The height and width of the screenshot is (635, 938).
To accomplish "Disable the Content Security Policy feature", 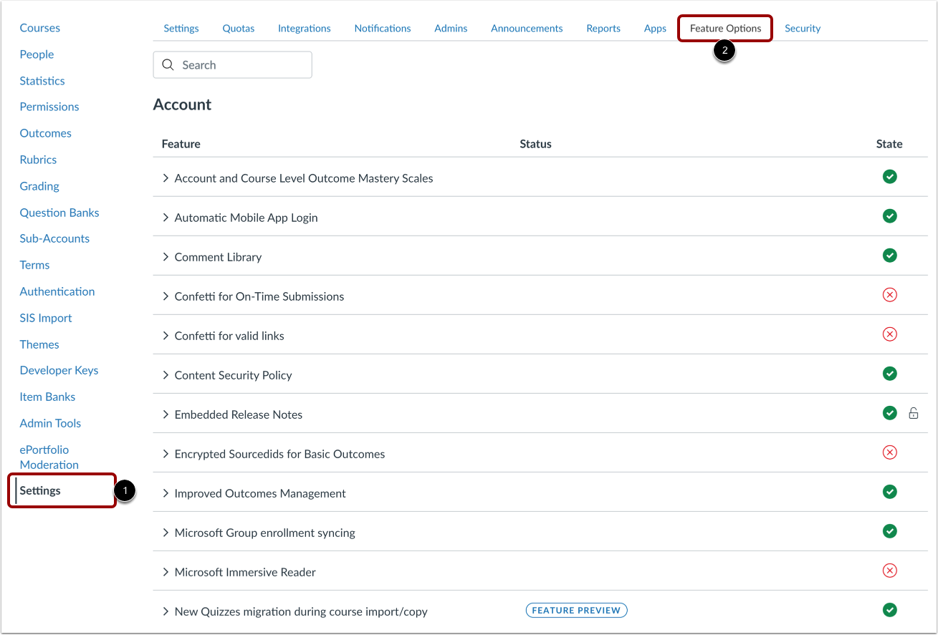I will pos(889,373).
